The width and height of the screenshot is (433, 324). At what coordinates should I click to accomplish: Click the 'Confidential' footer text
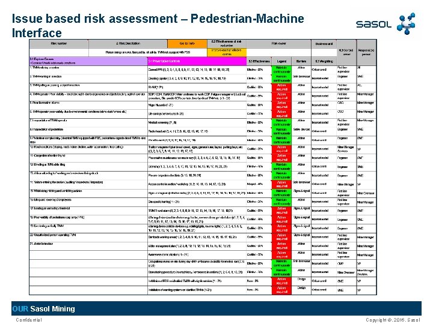pos(29,320)
